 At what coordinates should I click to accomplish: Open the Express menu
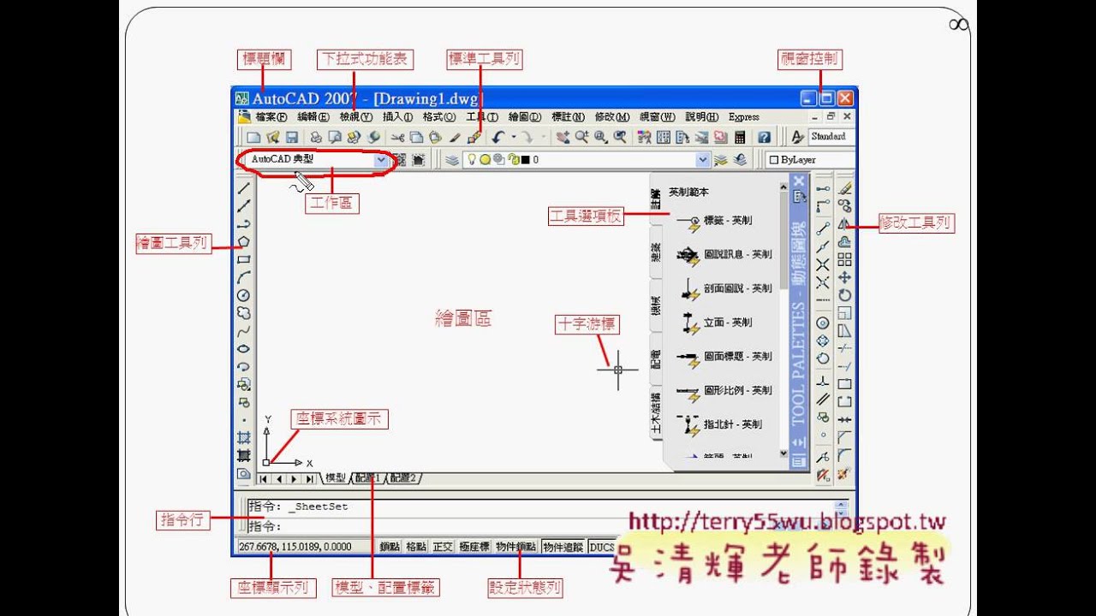click(x=743, y=117)
